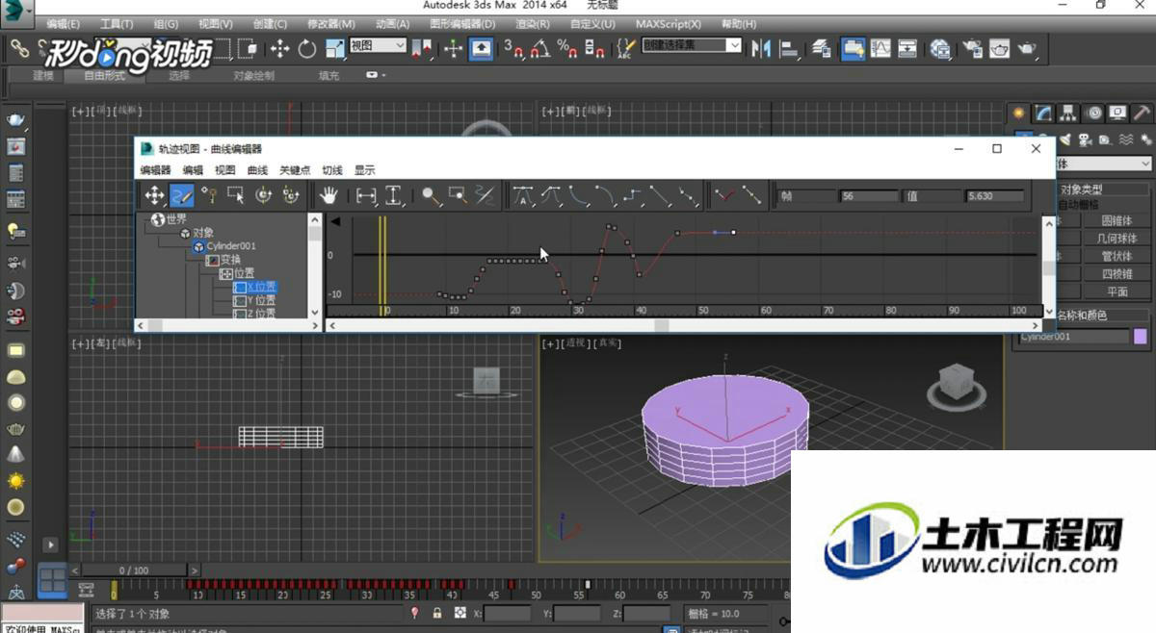
Task: Pick the magnifier Zoom tool in Curve Editor
Action: point(431,195)
